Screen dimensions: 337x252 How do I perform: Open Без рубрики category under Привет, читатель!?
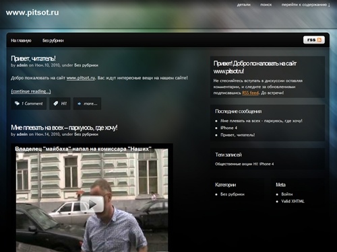(x=86, y=65)
